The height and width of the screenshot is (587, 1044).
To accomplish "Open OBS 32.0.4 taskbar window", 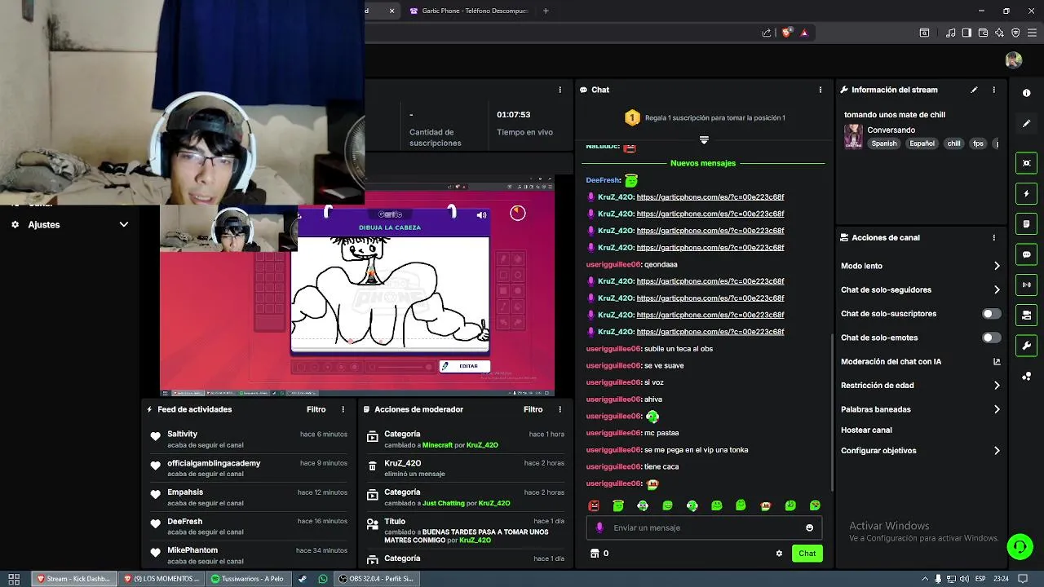I will pos(376,579).
